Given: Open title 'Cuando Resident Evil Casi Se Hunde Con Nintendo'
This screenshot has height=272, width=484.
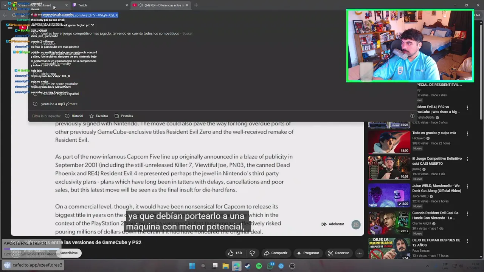Looking at the screenshot, I should tap(435, 216).
